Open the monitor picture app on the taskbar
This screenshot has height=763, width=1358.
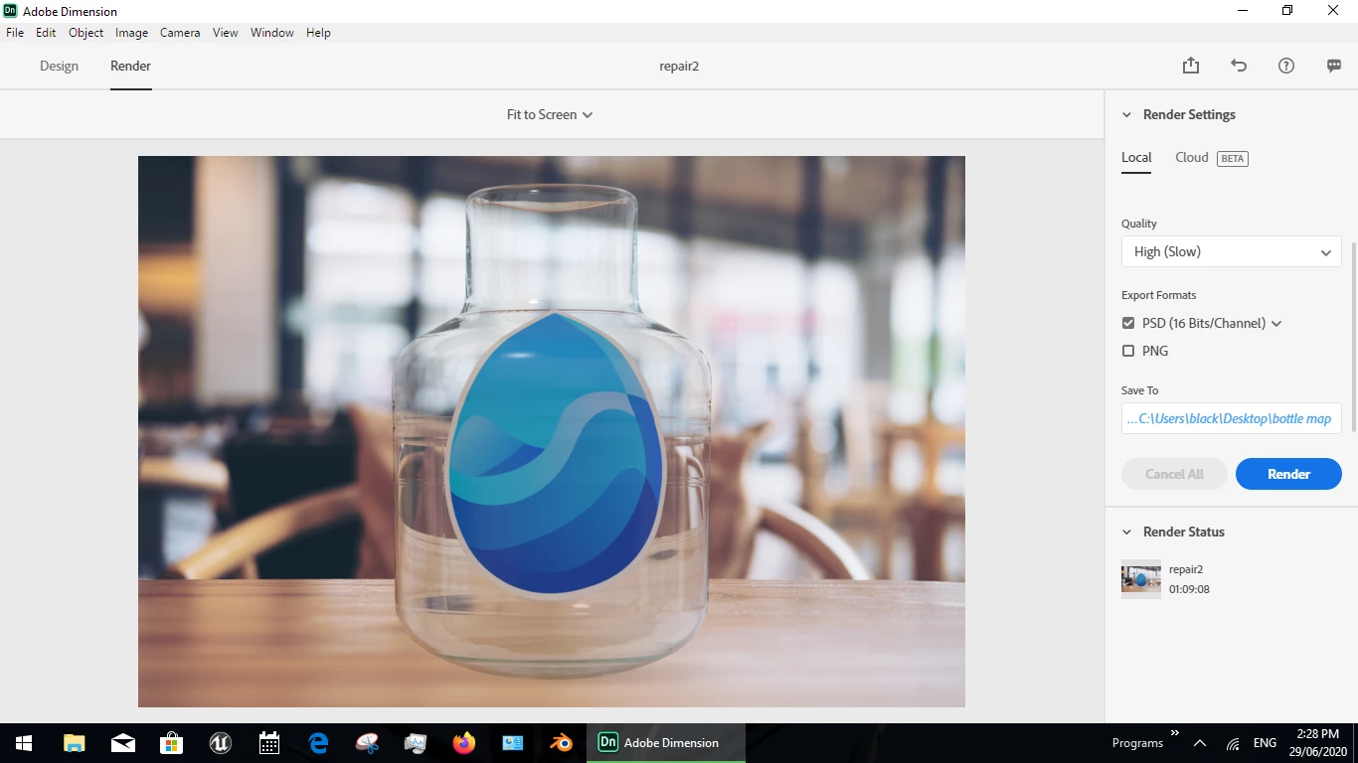point(416,742)
